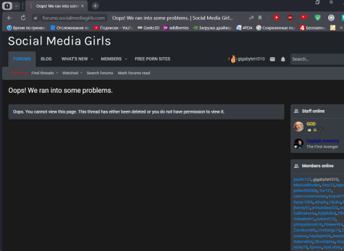This screenshot has height=251, width=344.
Task: Open the Trending sub-navigation link
Action: point(19,73)
